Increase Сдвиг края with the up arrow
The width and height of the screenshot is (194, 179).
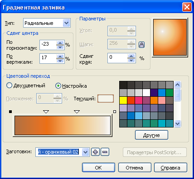[131, 56]
